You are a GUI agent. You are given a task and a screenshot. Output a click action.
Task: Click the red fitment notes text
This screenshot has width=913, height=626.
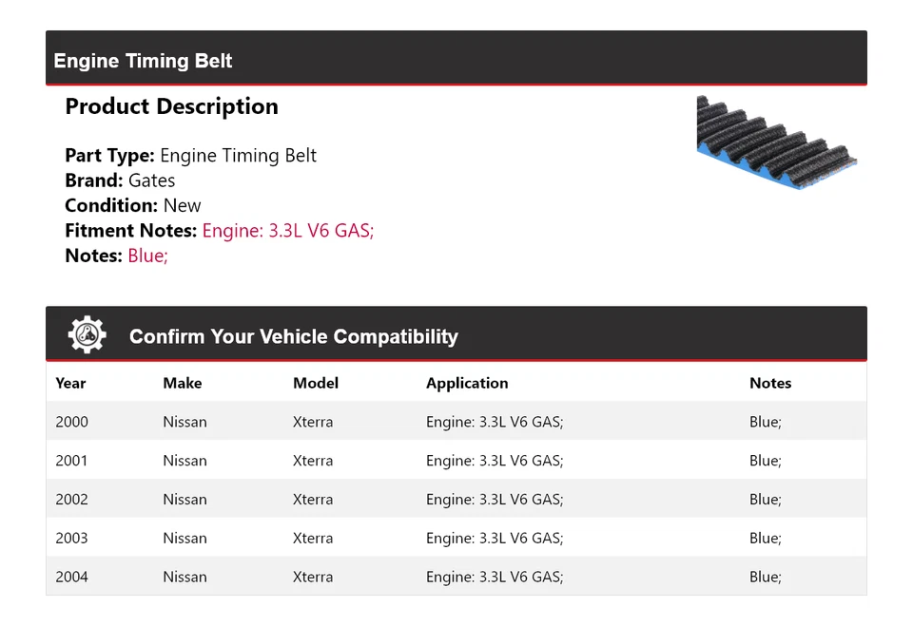tap(287, 231)
